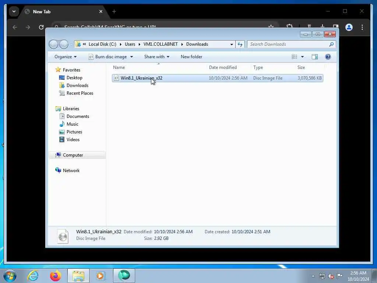Sort by the Name column header

click(x=159, y=67)
